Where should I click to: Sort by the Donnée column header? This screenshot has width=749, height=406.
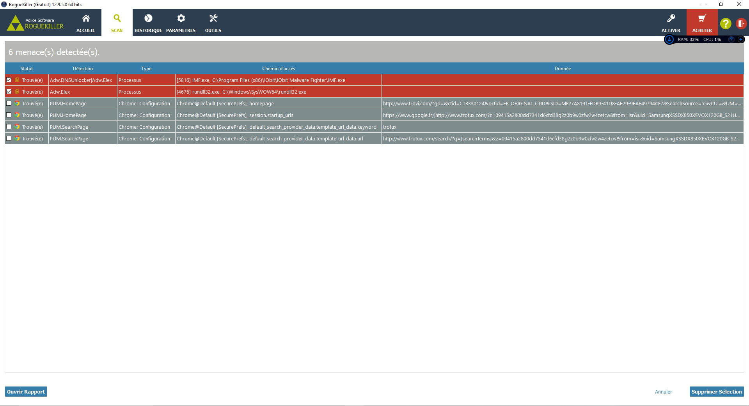point(563,69)
